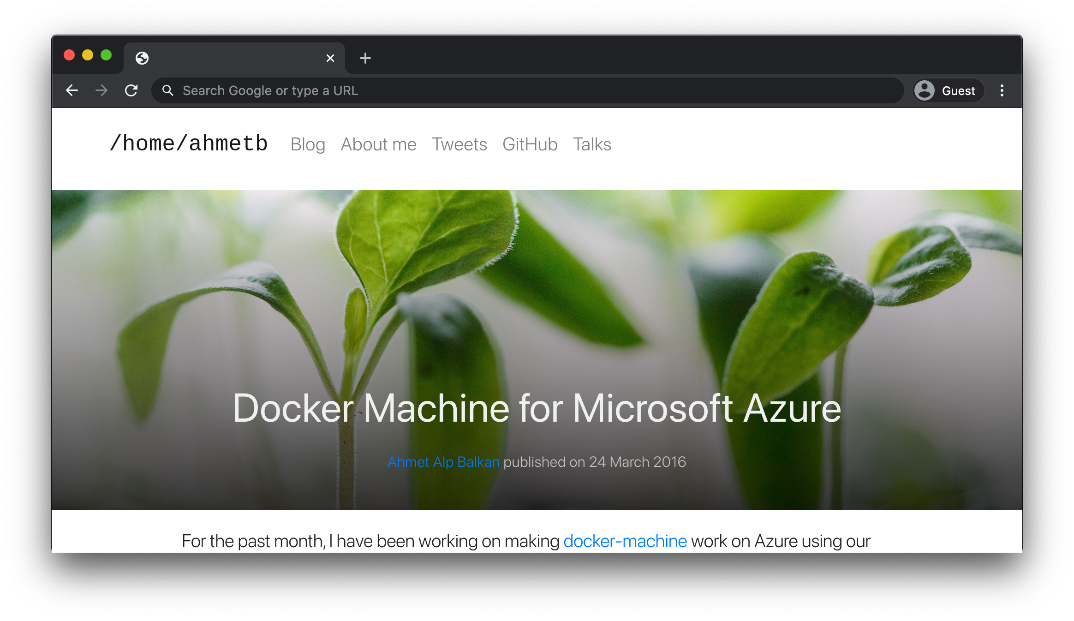This screenshot has height=621, width=1074.
Task: Open the /home/ahmetb site title link
Action: point(189,144)
